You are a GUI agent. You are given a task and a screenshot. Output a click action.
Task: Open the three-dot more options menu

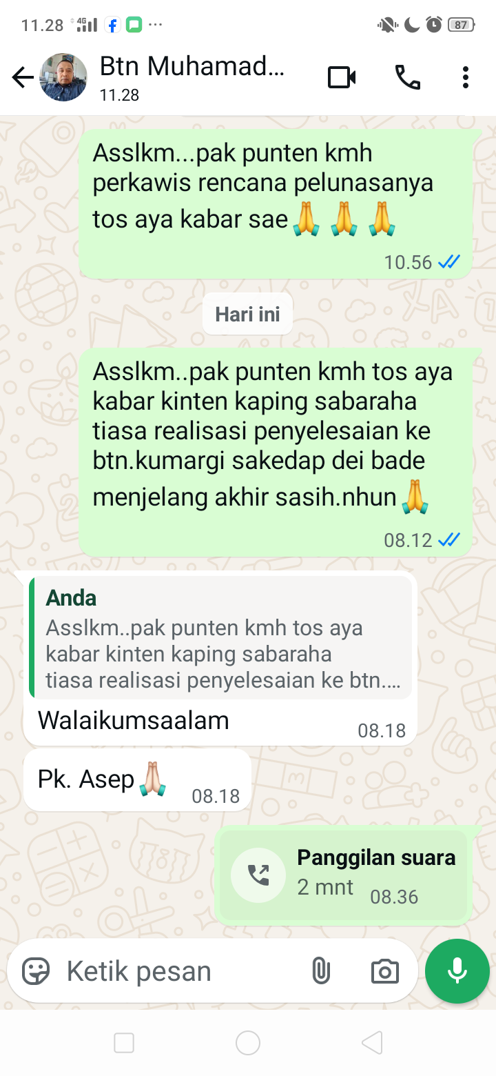(466, 78)
